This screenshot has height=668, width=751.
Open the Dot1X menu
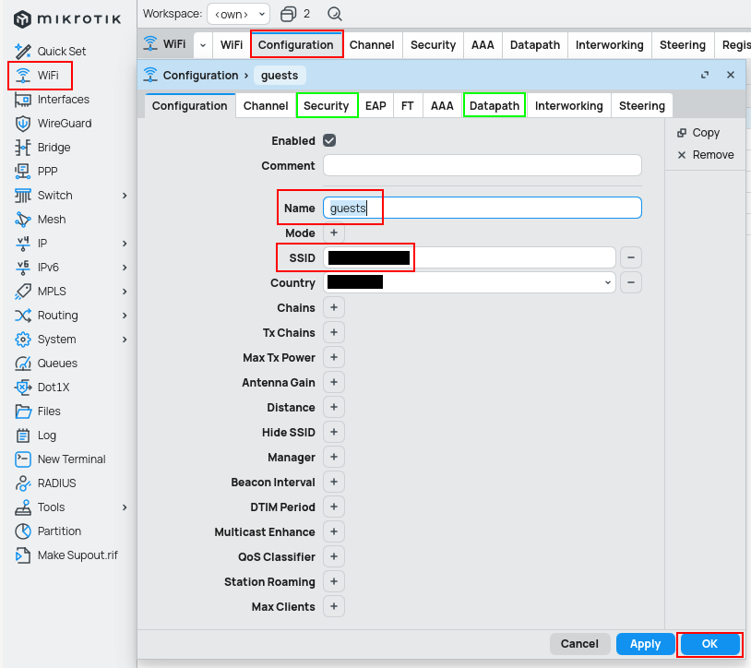coord(42,387)
